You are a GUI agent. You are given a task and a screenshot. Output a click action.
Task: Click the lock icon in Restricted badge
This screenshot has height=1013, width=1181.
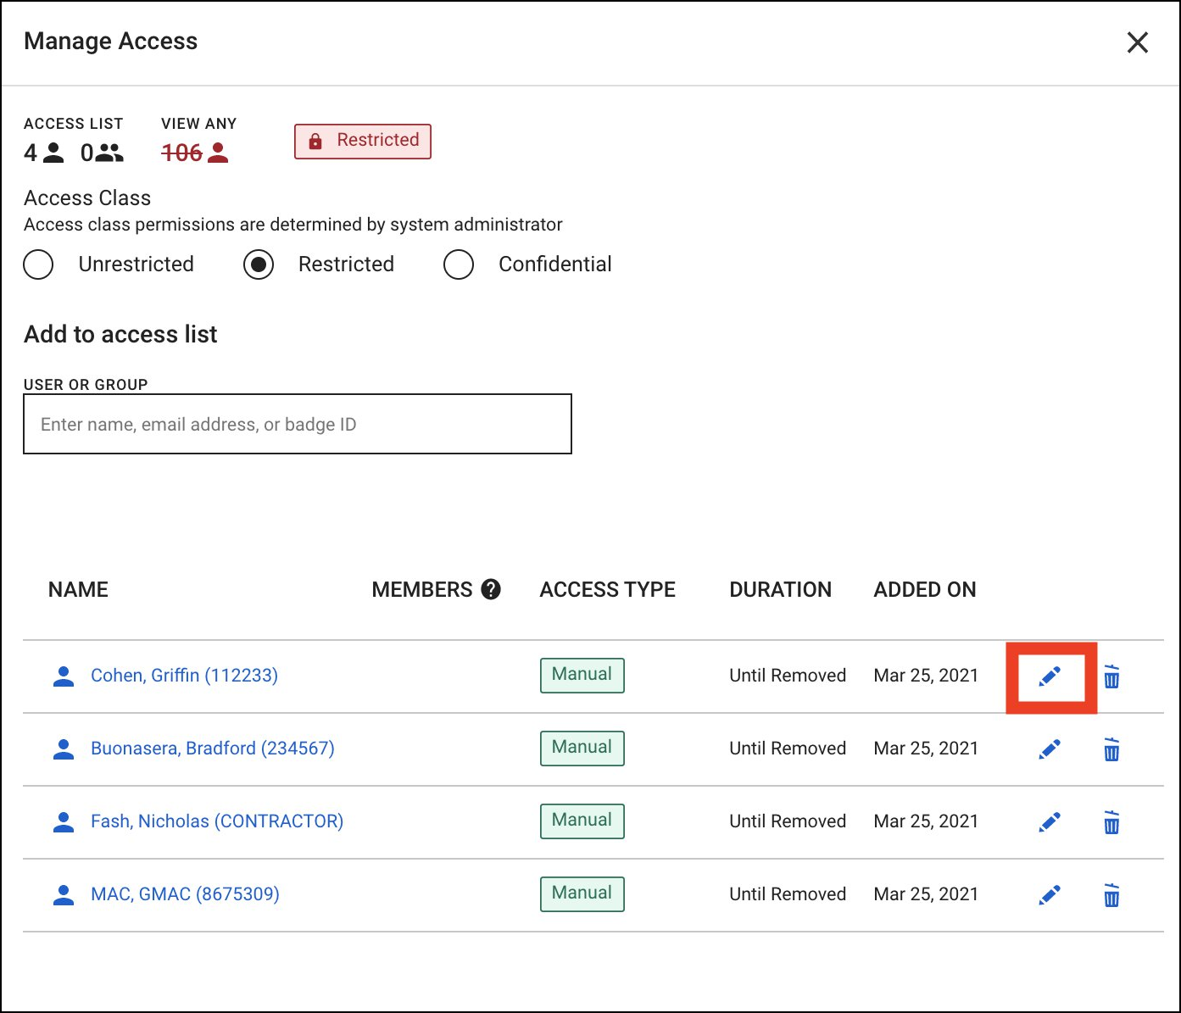coord(315,141)
